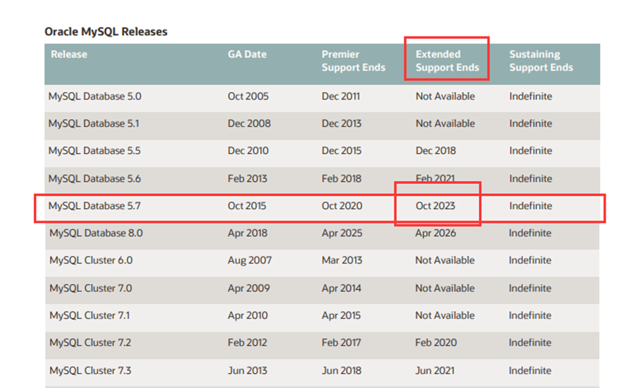The image size is (620, 388).
Task: Click GA date 'Apr 2009'
Action: point(249,288)
